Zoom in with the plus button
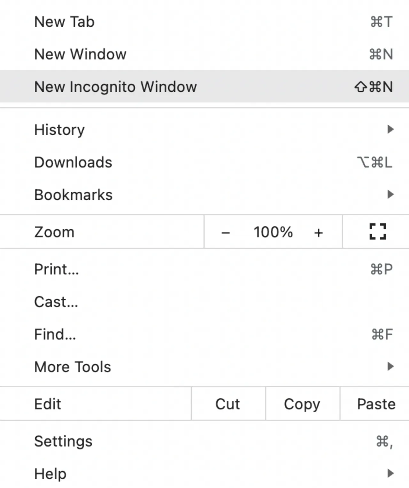Screen dimensions: 409x488 (319, 232)
